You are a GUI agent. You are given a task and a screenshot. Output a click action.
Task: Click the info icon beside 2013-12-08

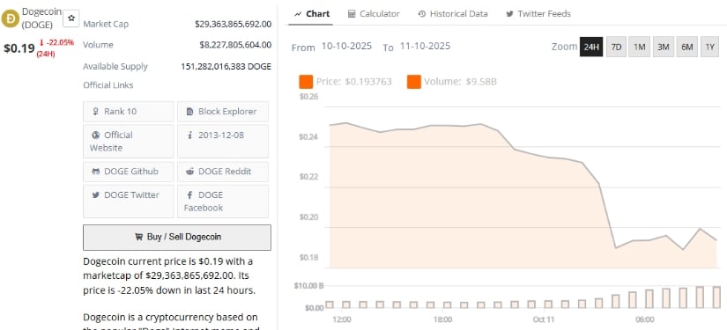click(189, 136)
